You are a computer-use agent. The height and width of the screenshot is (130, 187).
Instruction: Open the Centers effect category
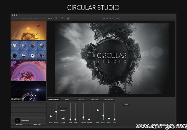point(29,51)
